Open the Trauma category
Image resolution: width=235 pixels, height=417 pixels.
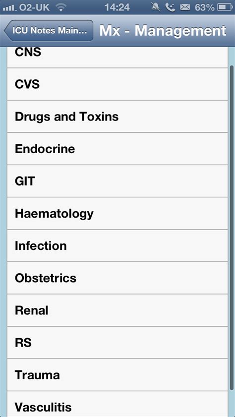pyautogui.click(x=117, y=375)
